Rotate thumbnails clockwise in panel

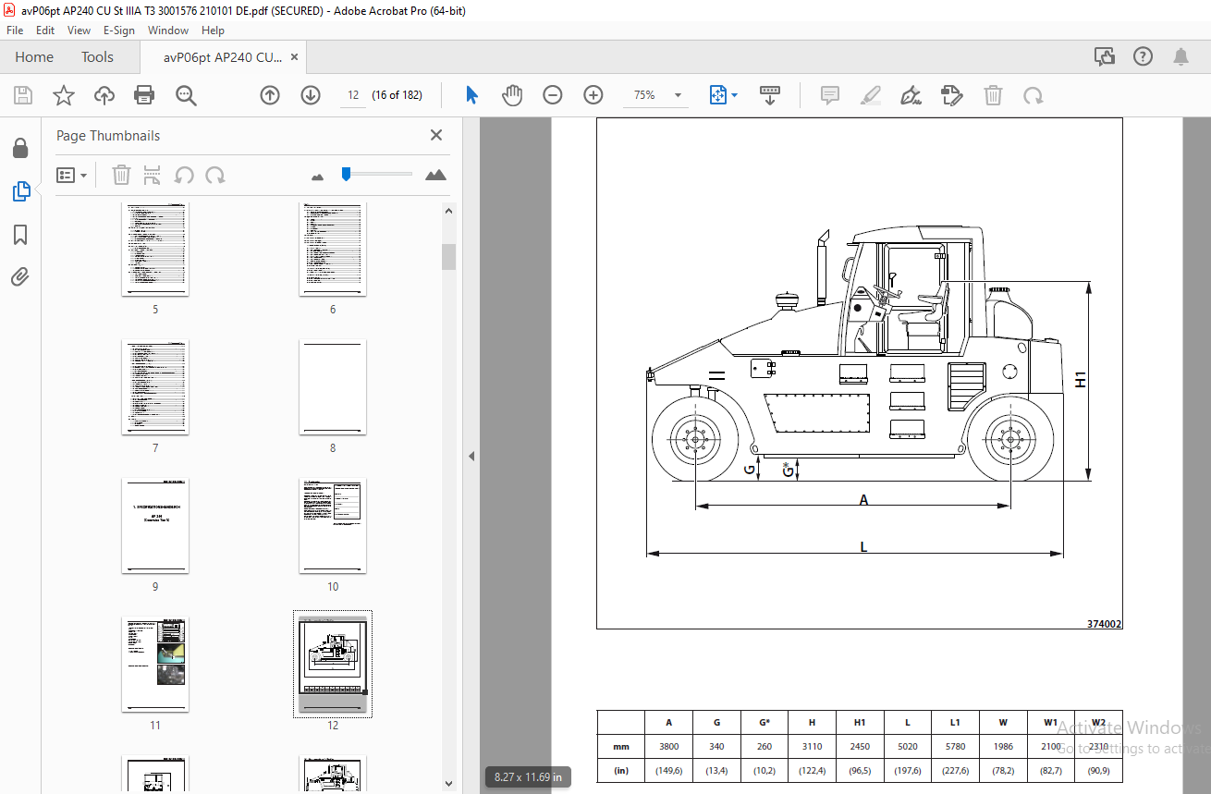coord(215,175)
